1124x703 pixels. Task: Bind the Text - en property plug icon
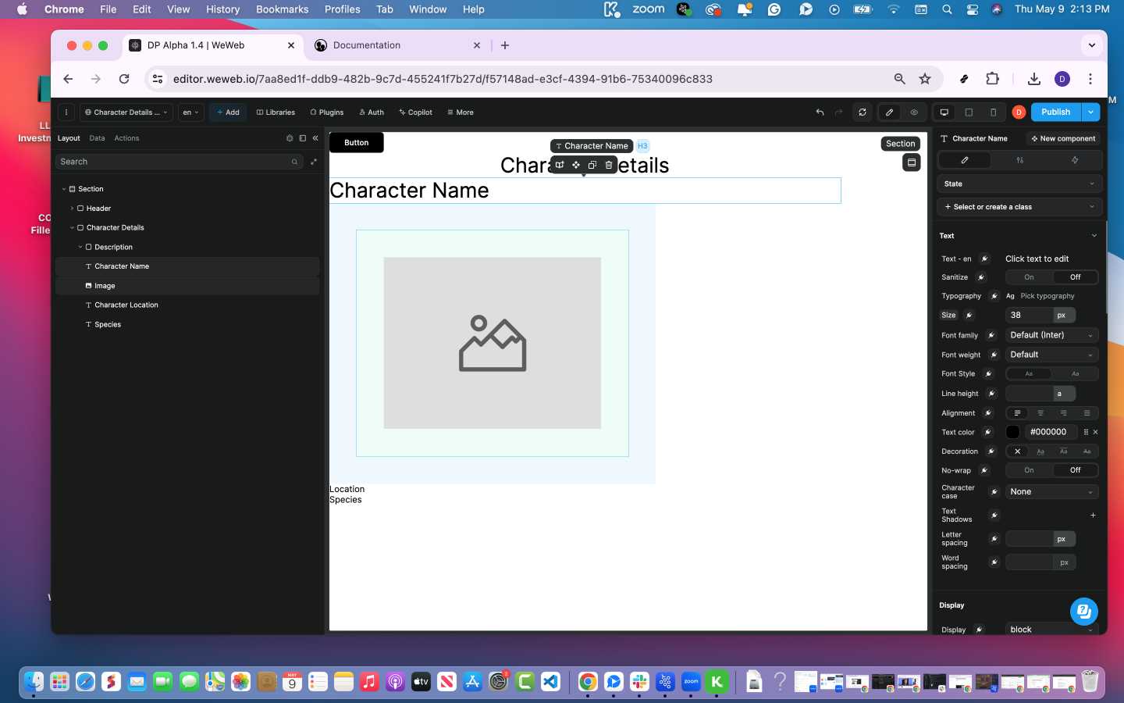coord(985,259)
